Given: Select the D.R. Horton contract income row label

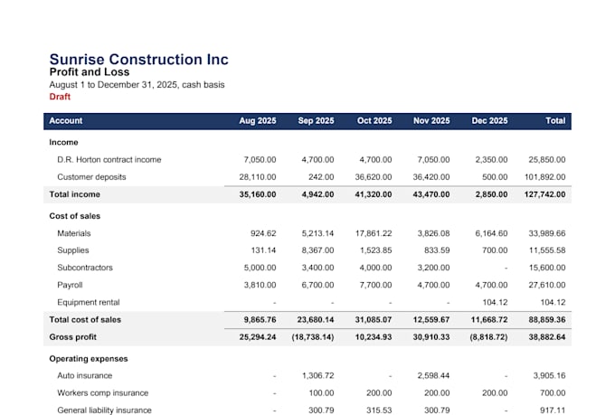Looking at the screenshot, I should pos(109,160).
